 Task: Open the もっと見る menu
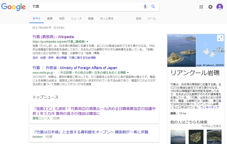tap(107, 19)
